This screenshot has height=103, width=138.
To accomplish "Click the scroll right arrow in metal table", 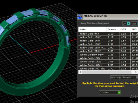I will 136,72.
